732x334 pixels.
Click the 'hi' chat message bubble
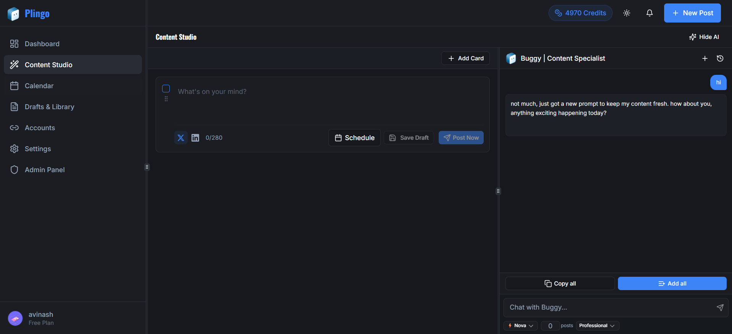pyautogui.click(x=718, y=82)
